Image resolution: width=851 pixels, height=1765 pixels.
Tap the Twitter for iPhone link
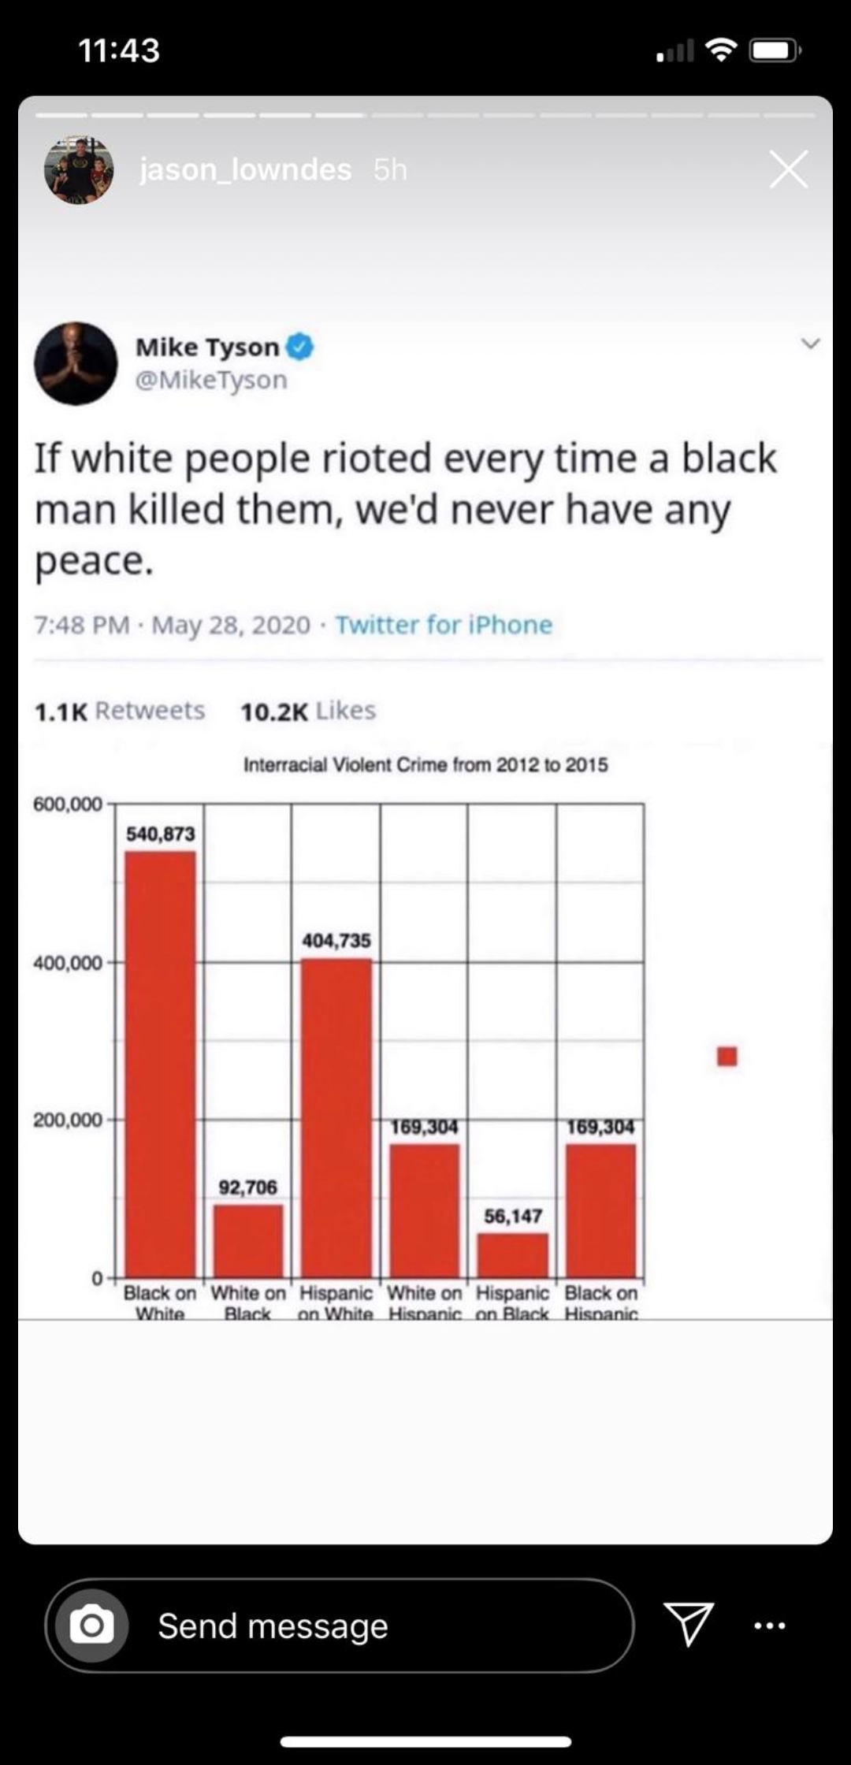tap(444, 625)
